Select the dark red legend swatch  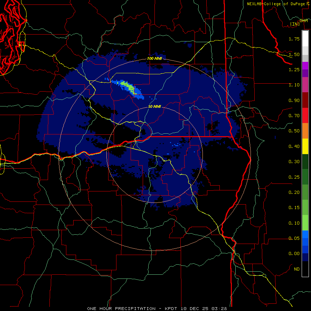305,100
